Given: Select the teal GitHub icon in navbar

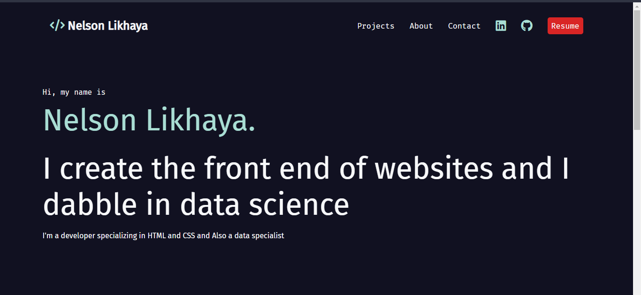Looking at the screenshot, I should 527,26.
